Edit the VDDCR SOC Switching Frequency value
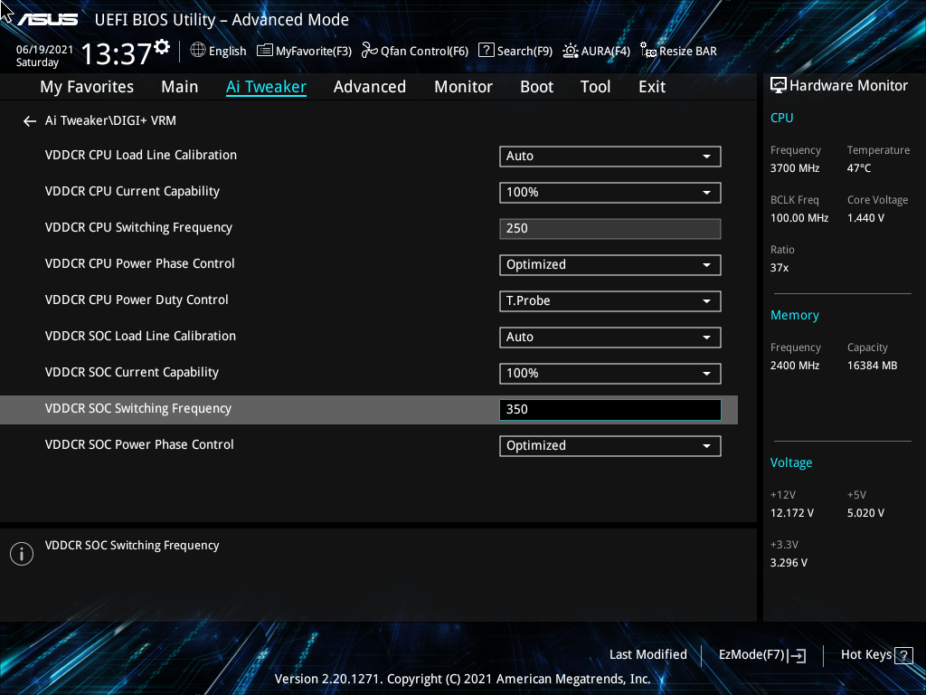This screenshot has width=926, height=695. pos(609,409)
